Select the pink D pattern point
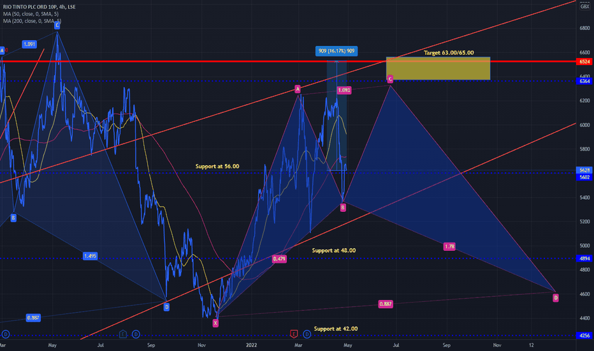This screenshot has width=594, height=351. tap(556, 298)
